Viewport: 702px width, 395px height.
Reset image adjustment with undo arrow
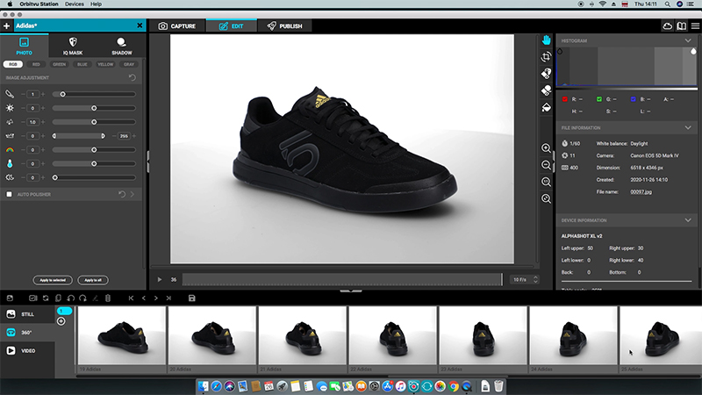click(x=133, y=77)
